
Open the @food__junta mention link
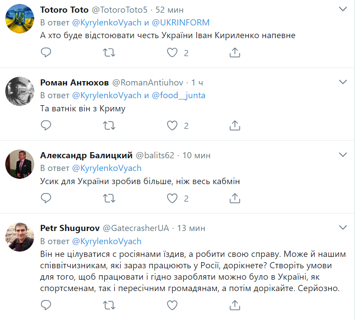tap(178, 95)
